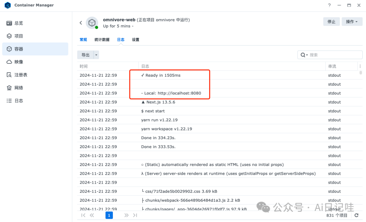Screen dimensions: 366x222
Task: Open the 注册表 registry section
Action: [x=35, y=75]
